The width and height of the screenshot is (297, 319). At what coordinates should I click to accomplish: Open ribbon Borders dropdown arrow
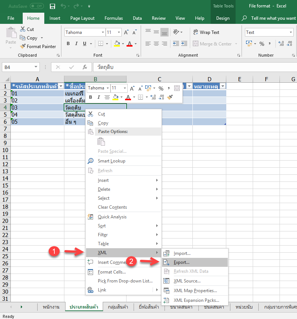click(107, 44)
